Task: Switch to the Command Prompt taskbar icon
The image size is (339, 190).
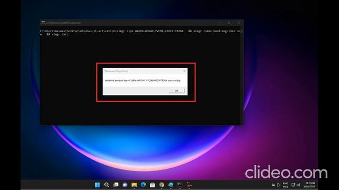Action: [180, 185]
